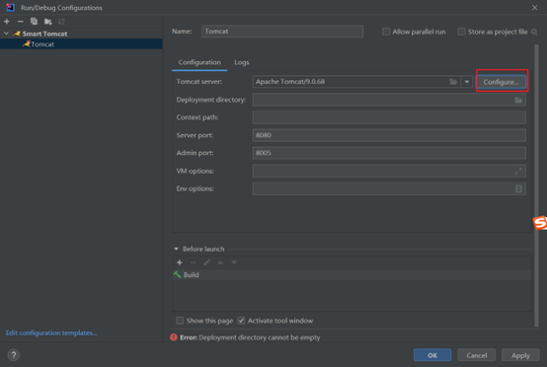Collapse the Before launch section
547x367 pixels.
[x=176, y=249]
